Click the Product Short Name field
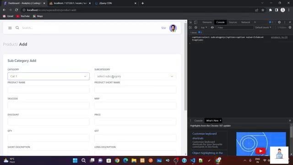 click(136, 90)
